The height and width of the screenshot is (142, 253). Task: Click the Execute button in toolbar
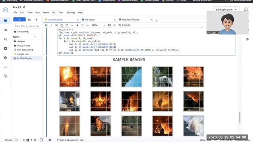coord(125,25)
